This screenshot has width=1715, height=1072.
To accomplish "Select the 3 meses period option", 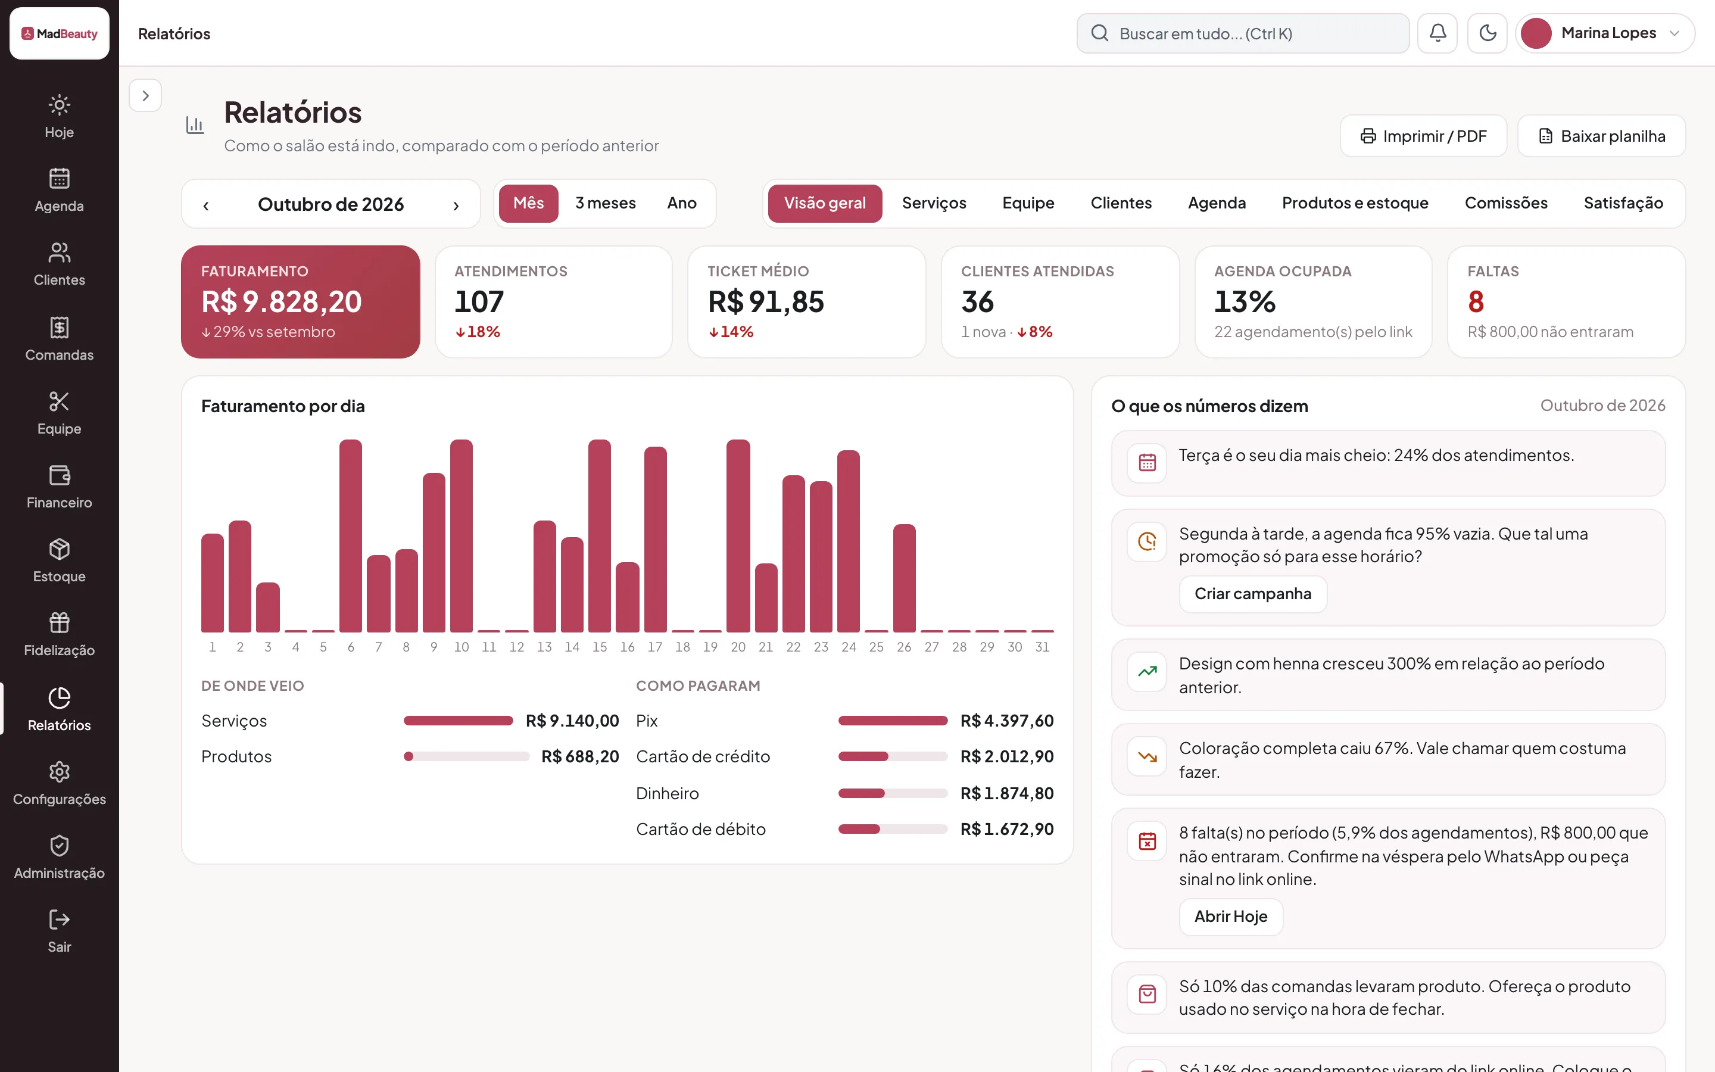I will coord(605,204).
